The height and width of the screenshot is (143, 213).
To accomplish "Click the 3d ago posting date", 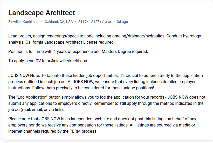I will click(122, 22).
